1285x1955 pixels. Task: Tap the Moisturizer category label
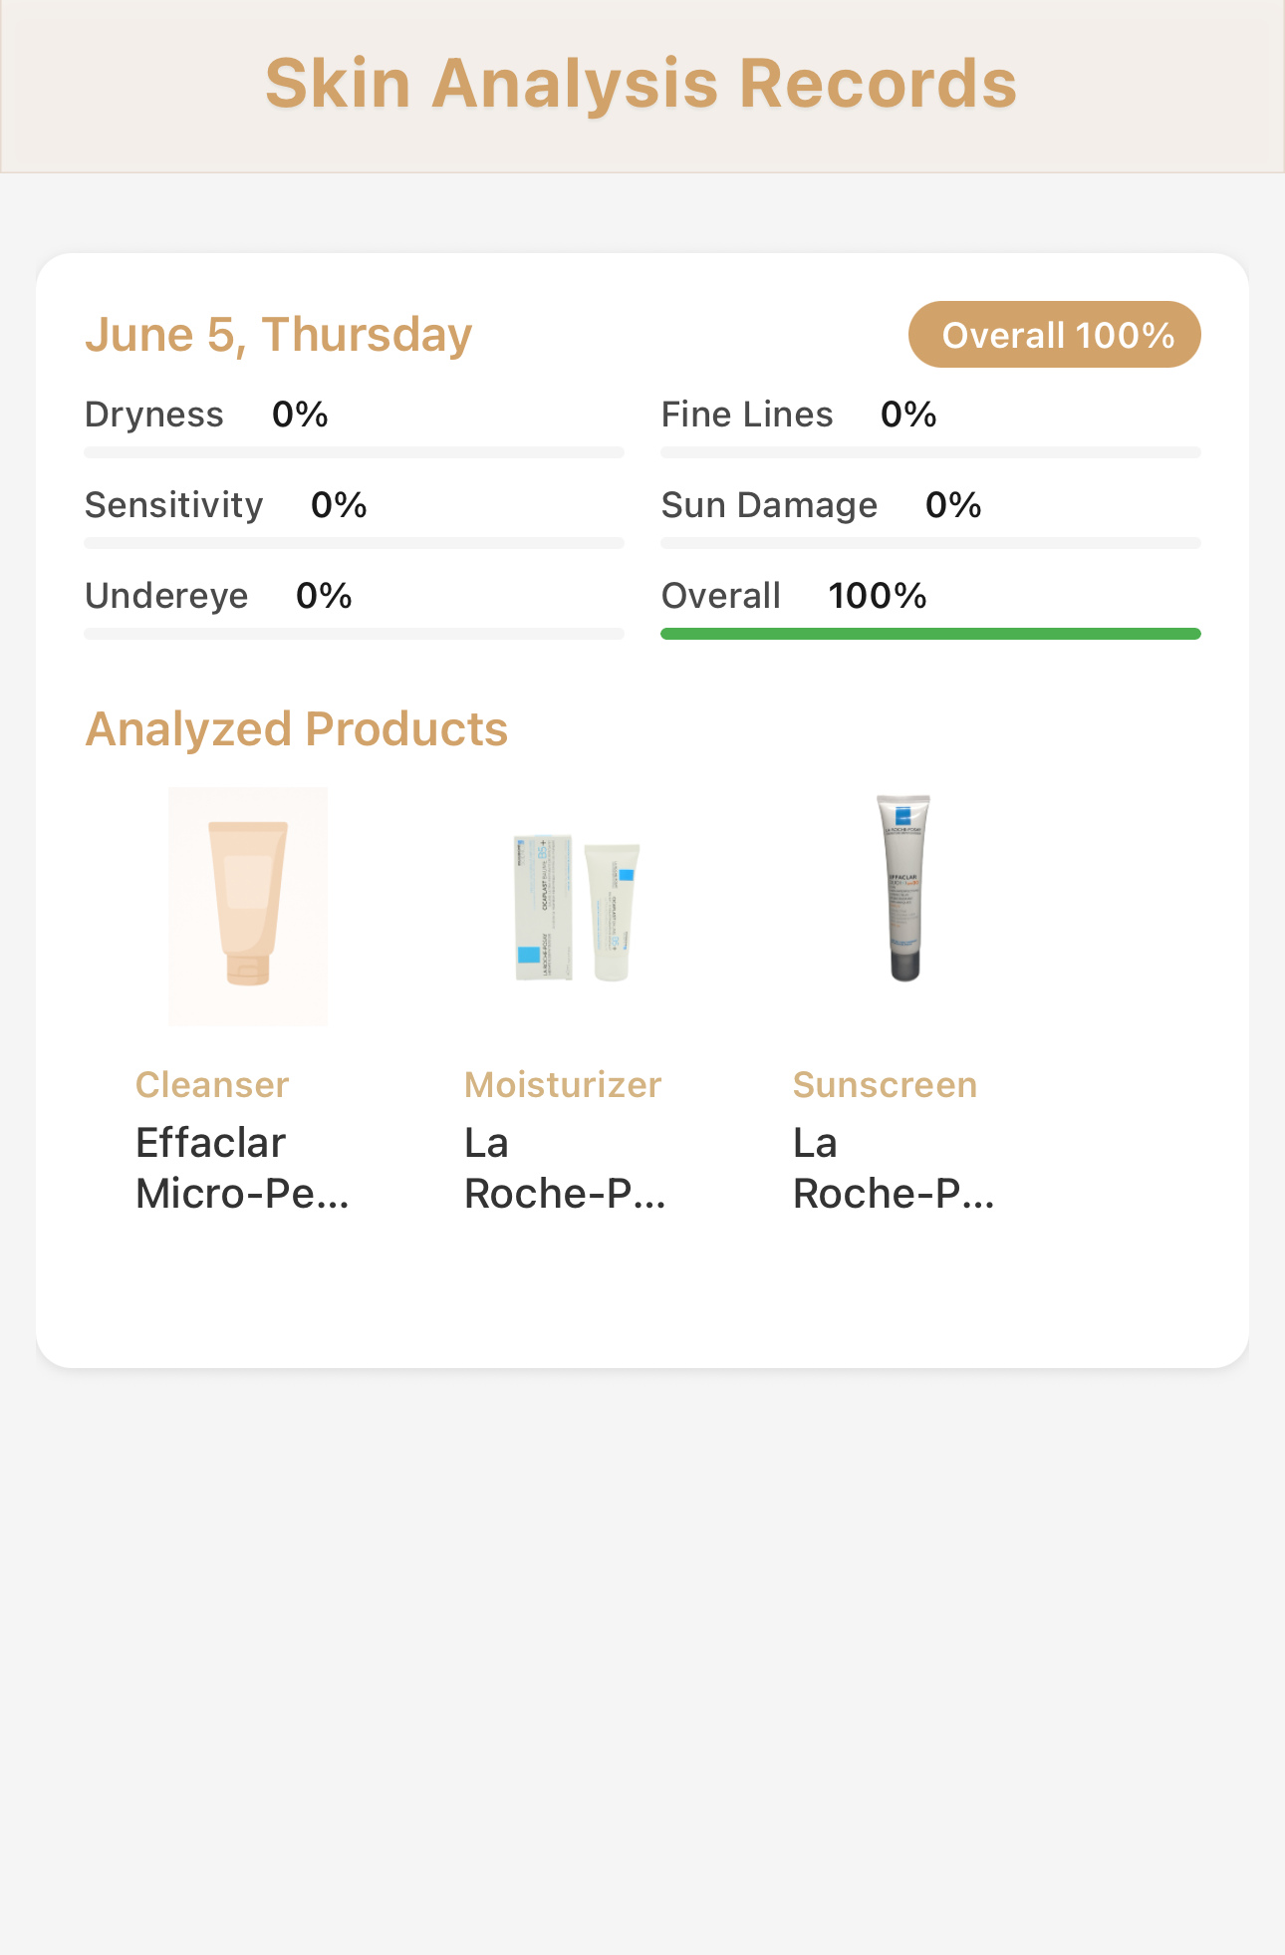pos(563,1084)
